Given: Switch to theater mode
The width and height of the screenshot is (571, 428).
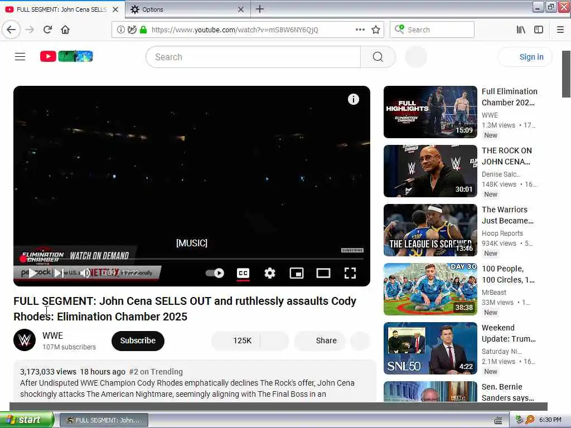Looking at the screenshot, I should 323,273.
